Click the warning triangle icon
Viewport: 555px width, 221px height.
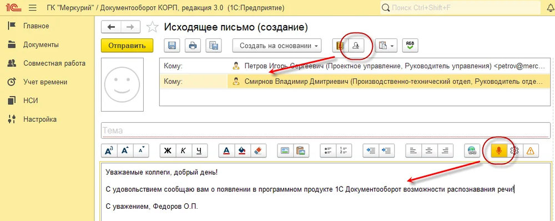coord(531,150)
